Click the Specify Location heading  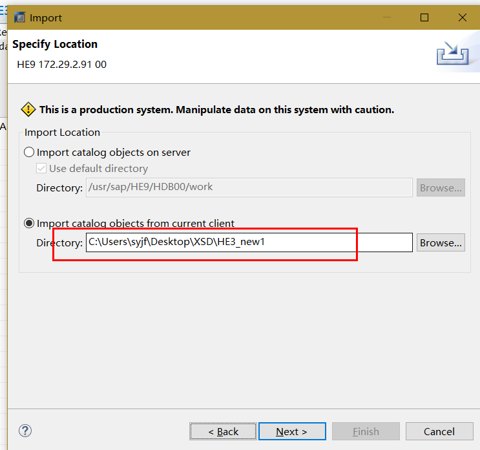[55, 44]
